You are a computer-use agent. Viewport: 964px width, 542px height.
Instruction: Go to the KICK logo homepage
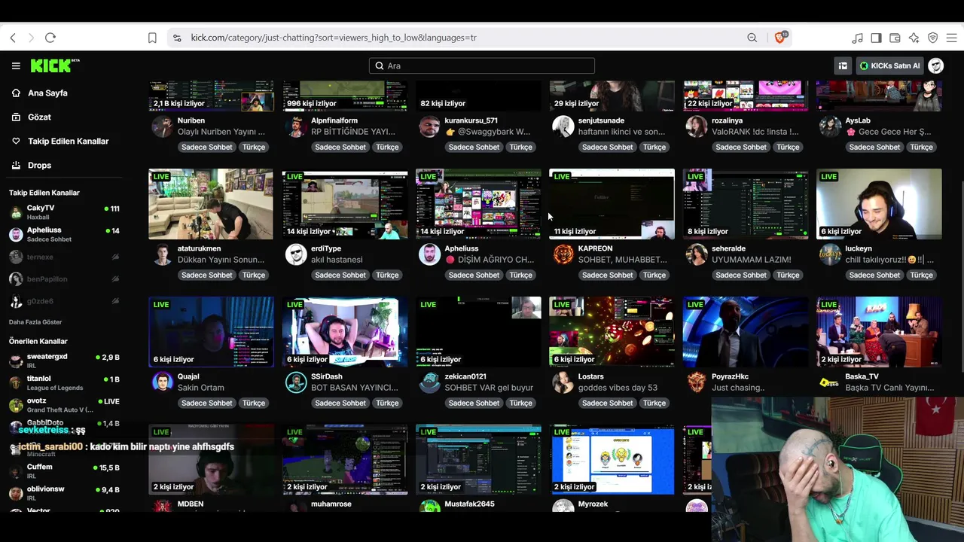(x=55, y=65)
